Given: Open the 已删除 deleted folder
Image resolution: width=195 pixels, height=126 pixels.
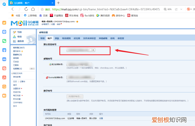Looking at the screenshot, I should 16,65.
